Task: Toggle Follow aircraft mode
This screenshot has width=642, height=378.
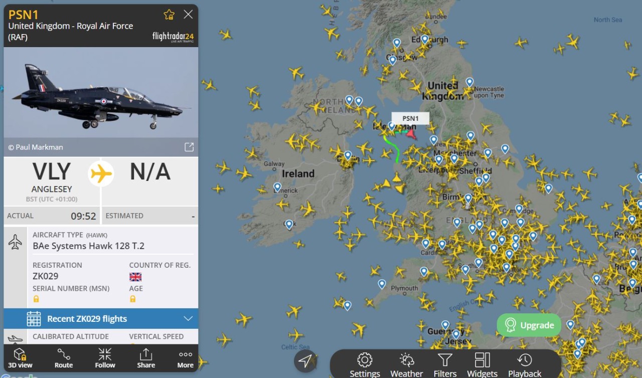Action: tap(105, 358)
